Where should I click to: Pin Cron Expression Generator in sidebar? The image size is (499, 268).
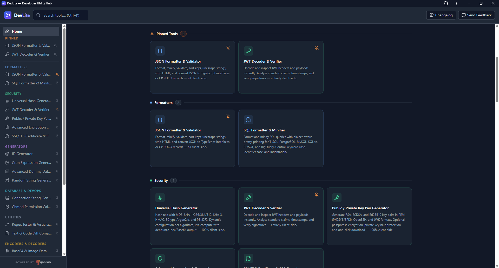pyautogui.click(x=57, y=163)
